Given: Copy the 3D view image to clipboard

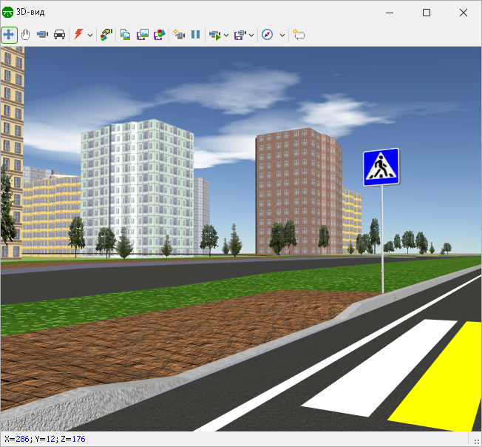Looking at the screenshot, I should point(125,35).
